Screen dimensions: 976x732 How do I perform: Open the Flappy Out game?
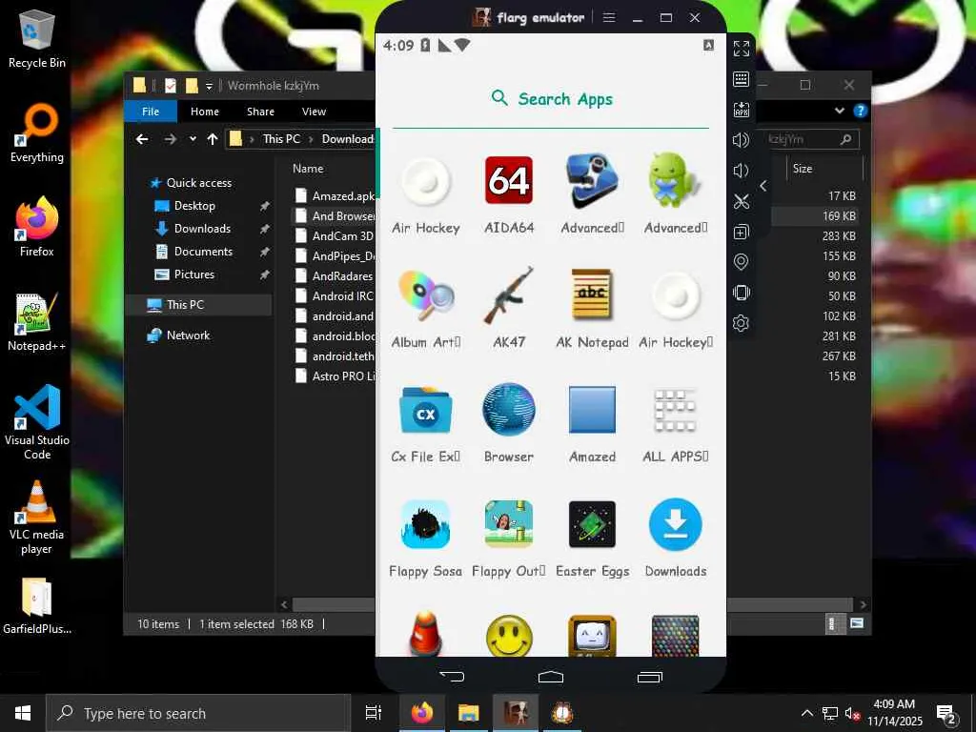coord(509,524)
